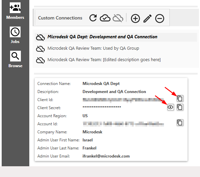Copy the Account Id value
This screenshot has height=177, width=200.
click(180, 123)
